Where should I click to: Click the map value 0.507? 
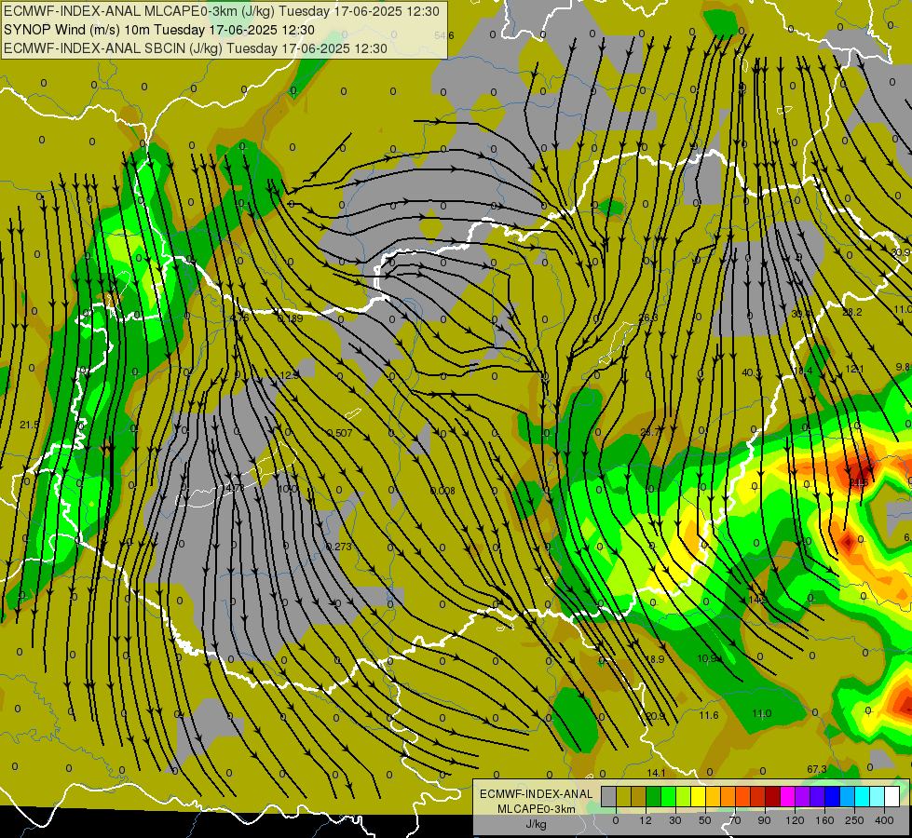(x=340, y=433)
